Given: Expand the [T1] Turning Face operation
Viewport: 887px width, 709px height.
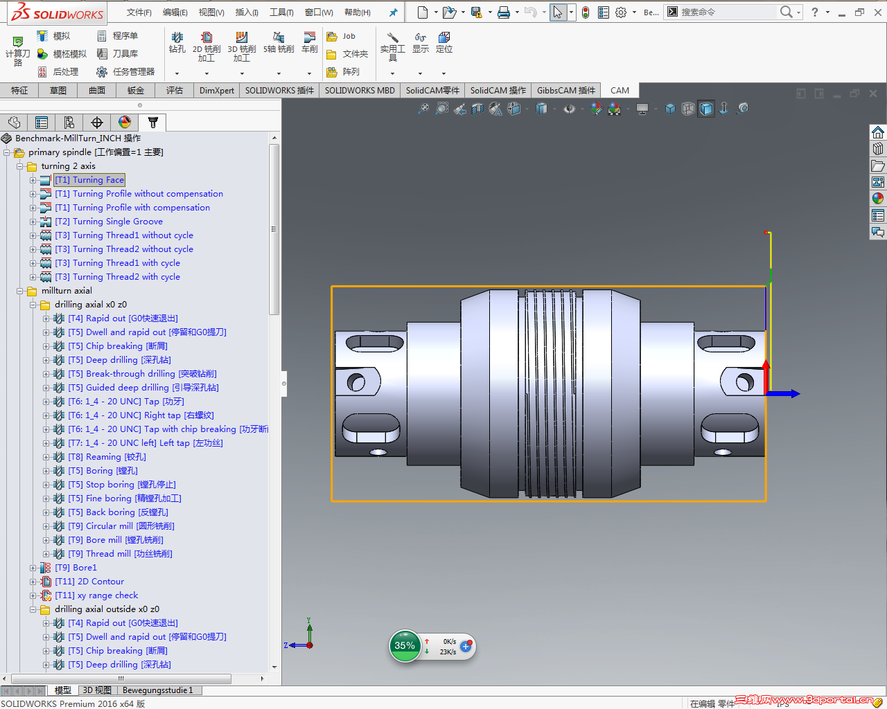Looking at the screenshot, I should coord(33,180).
